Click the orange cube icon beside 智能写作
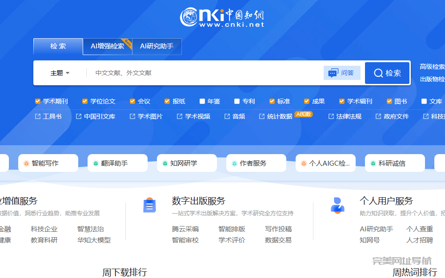445x278 pixels. tap(26, 163)
